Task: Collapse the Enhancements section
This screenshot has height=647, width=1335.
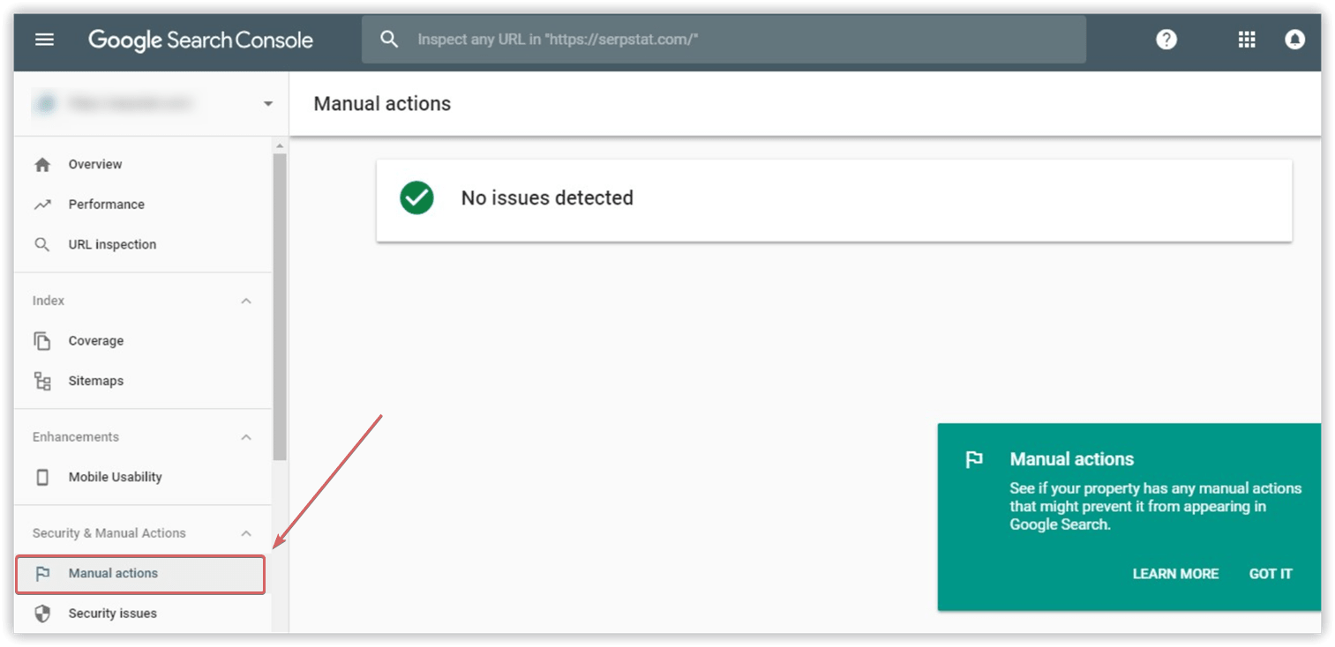Action: (x=246, y=437)
